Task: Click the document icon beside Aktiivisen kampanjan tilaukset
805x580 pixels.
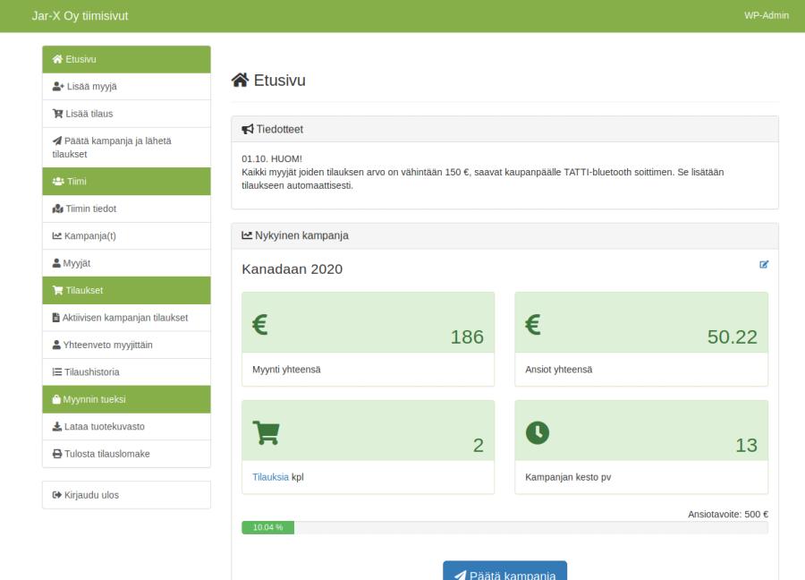Action: [x=56, y=318]
